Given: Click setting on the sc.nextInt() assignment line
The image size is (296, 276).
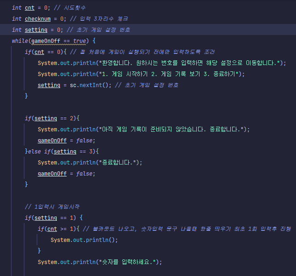Looking at the screenshot, I should [x=49, y=85].
